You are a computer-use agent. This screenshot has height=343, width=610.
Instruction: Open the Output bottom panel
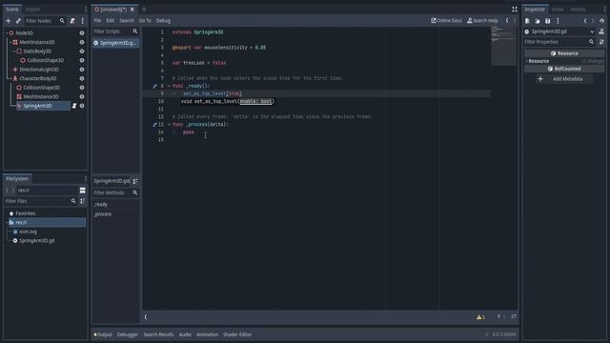[103, 334]
